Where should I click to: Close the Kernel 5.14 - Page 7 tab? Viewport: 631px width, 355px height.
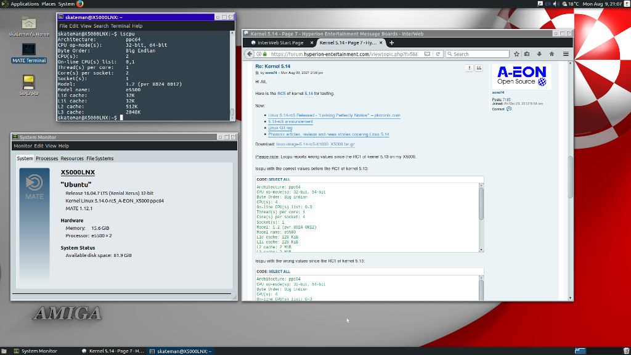click(381, 43)
